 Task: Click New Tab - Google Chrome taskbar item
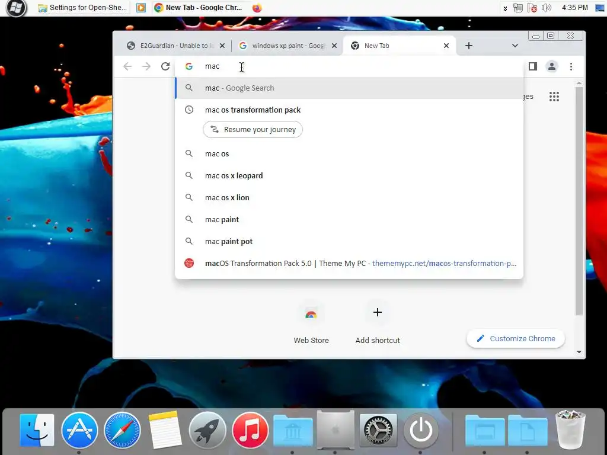tap(198, 8)
